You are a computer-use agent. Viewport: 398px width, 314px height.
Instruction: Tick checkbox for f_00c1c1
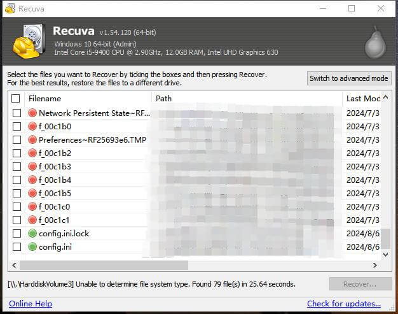tap(17, 220)
